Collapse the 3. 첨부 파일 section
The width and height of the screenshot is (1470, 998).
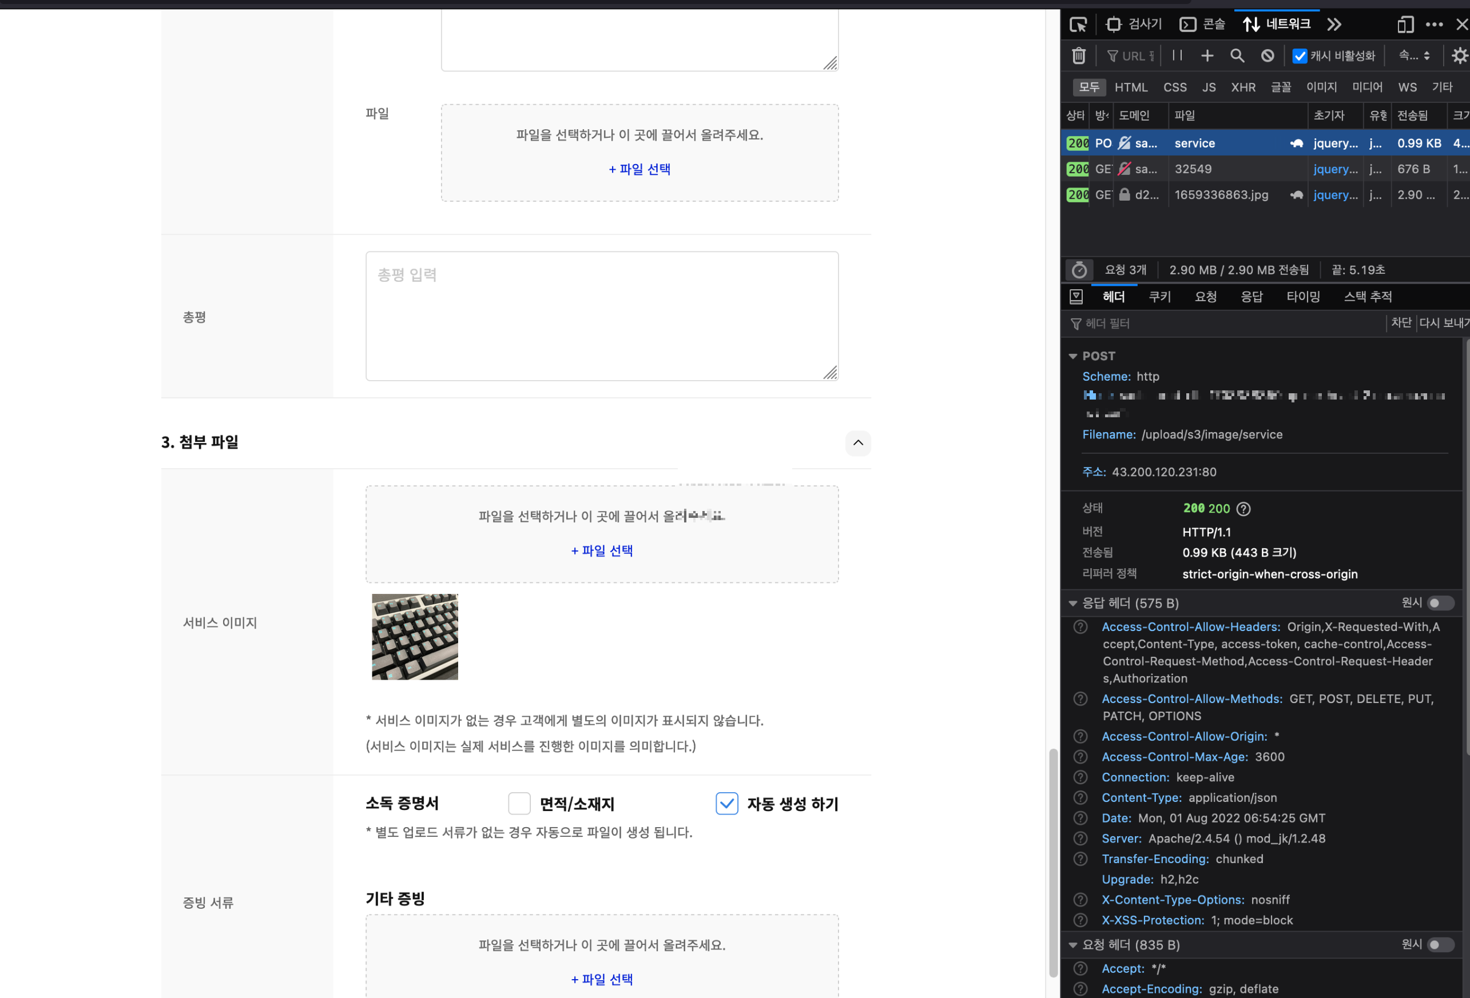pyautogui.click(x=858, y=442)
